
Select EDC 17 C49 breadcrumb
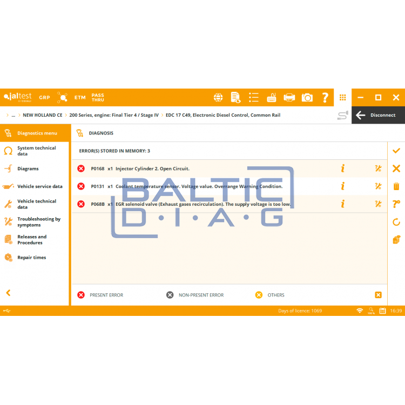pos(223,115)
